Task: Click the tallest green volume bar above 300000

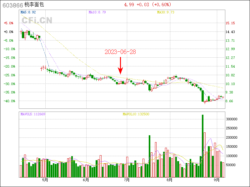Action: (202, 146)
